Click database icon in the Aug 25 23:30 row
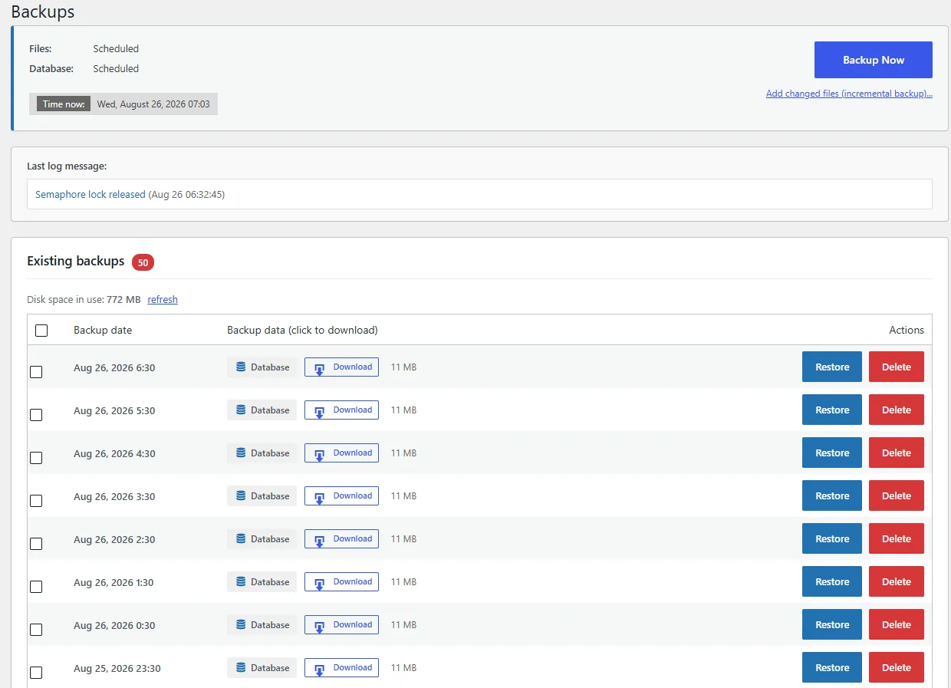The image size is (951, 688). coord(241,668)
